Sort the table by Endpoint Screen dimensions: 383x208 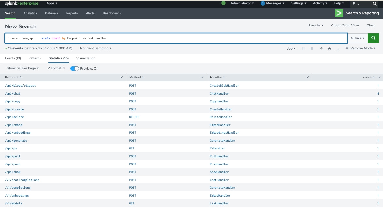(x=13, y=77)
